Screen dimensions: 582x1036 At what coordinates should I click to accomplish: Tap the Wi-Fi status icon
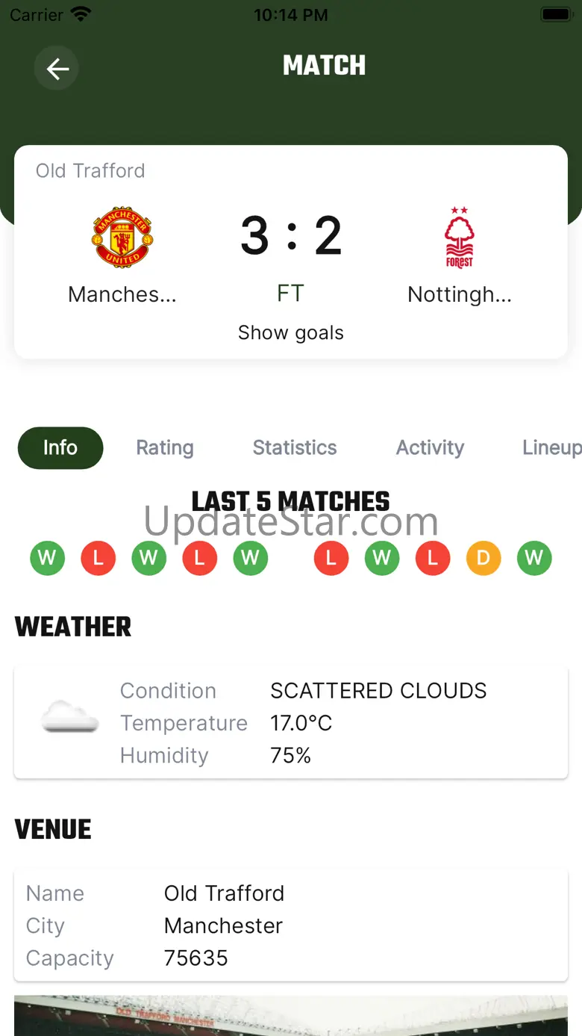pyautogui.click(x=81, y=14)
